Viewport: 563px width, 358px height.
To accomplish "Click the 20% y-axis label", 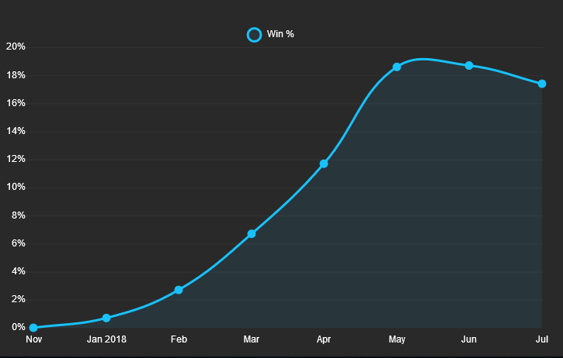I will pos(16,46).
